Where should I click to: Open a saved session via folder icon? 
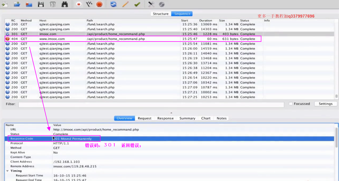17,4
